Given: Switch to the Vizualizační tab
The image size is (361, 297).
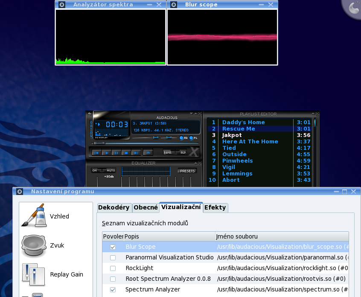Looking at the screenshot, I should [181, 207].
